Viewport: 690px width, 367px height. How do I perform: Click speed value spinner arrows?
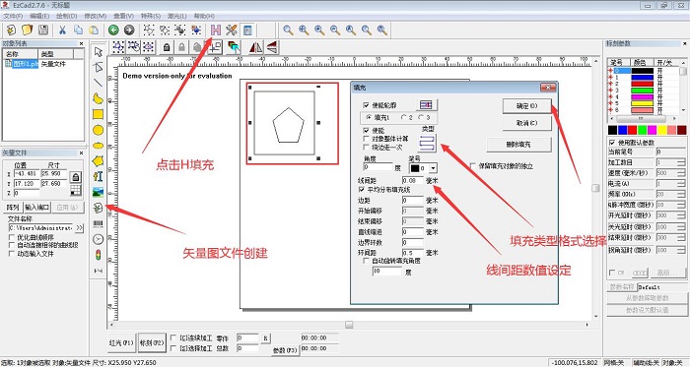[x=682, y=173]
